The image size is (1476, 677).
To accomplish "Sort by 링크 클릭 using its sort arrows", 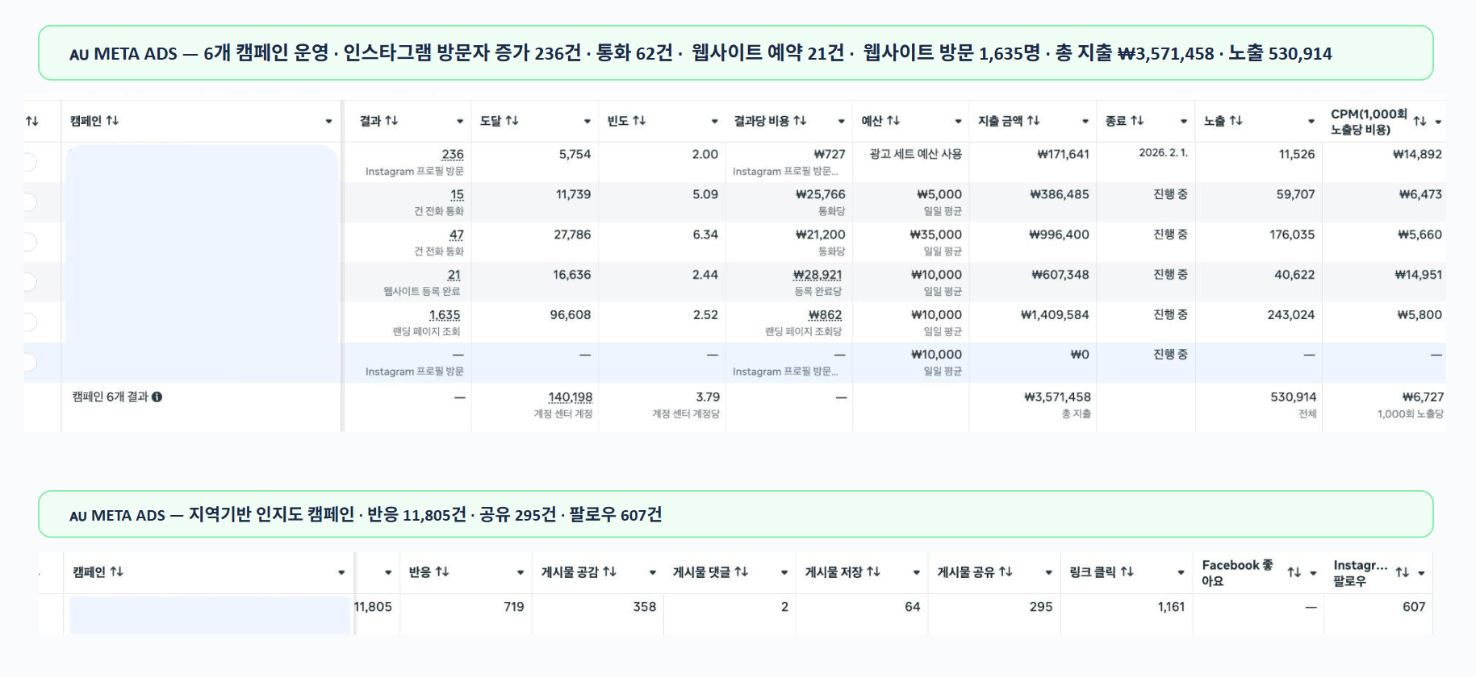I will [x=1127, y=572].
